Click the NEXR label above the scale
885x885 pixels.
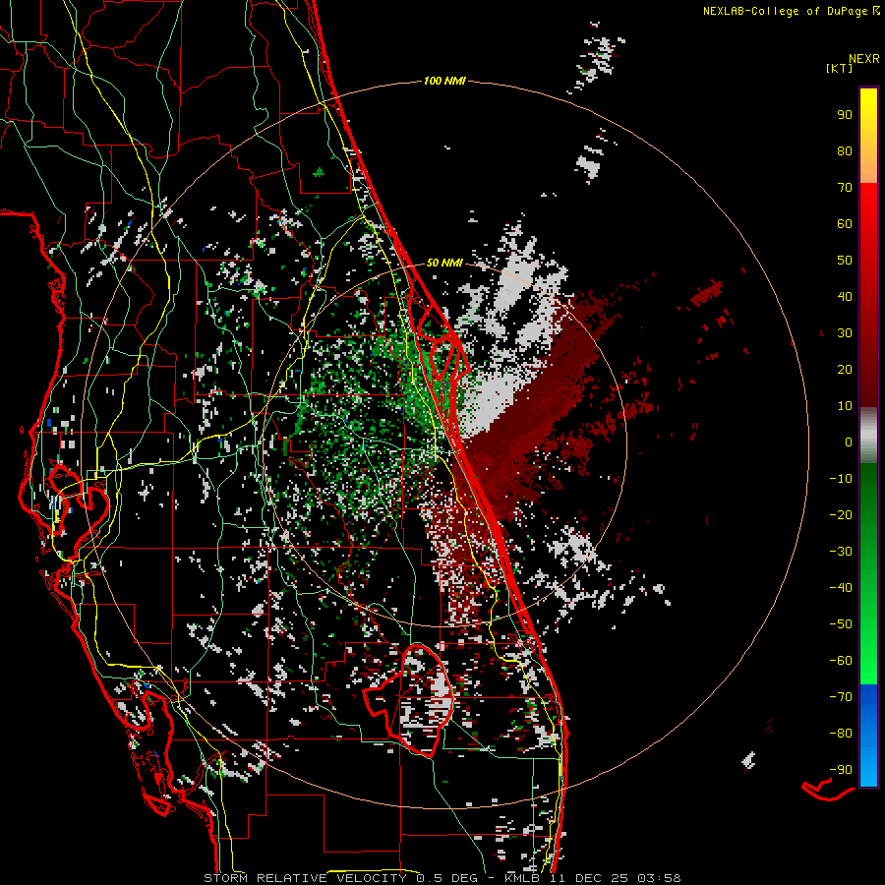click(x=864, y=59)
